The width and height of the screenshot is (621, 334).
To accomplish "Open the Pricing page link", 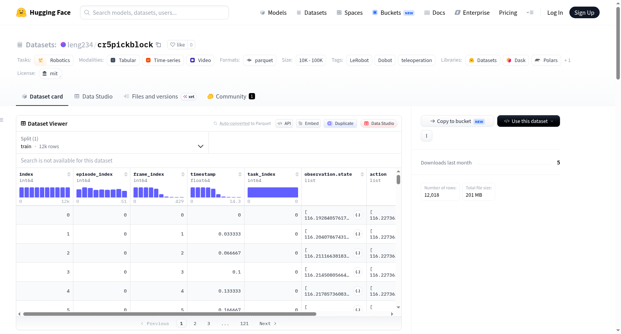I will click(508, 12).
